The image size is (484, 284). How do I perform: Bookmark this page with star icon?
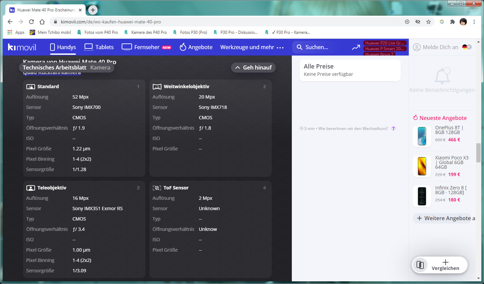coord(429,22)
